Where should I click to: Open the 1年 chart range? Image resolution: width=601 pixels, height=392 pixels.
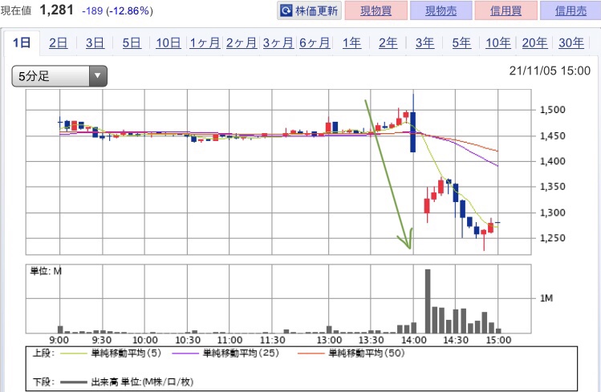(x=351, y=42)
